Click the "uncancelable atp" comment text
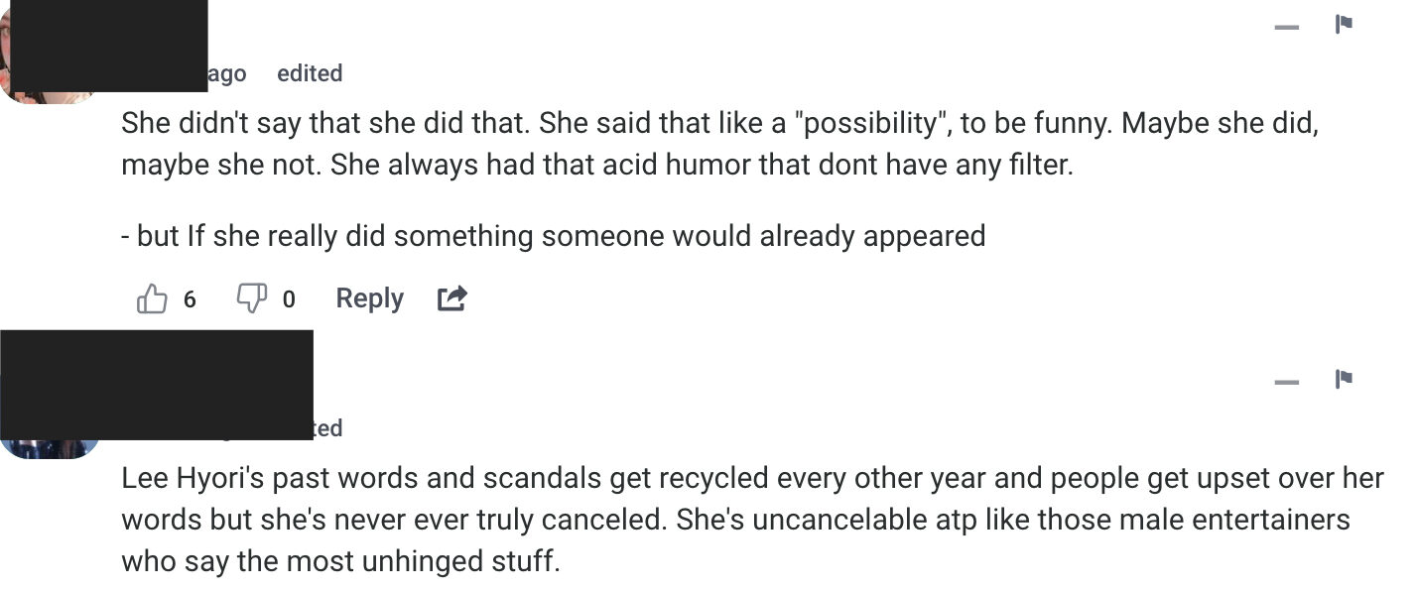This screenshot has height=591, width=1417. click(734, 520)
